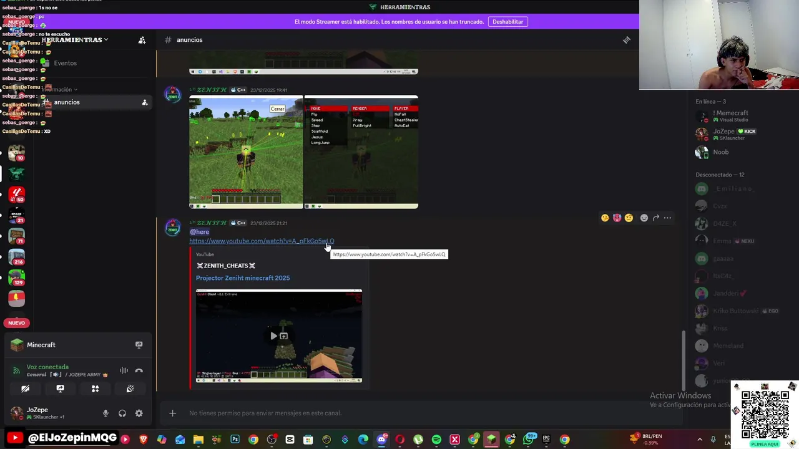Add the first quick reaction emoji
Screen dimensions: 799x449
point(605,218)
